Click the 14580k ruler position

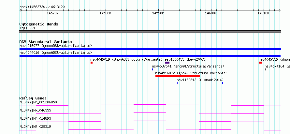click(106, 13)
